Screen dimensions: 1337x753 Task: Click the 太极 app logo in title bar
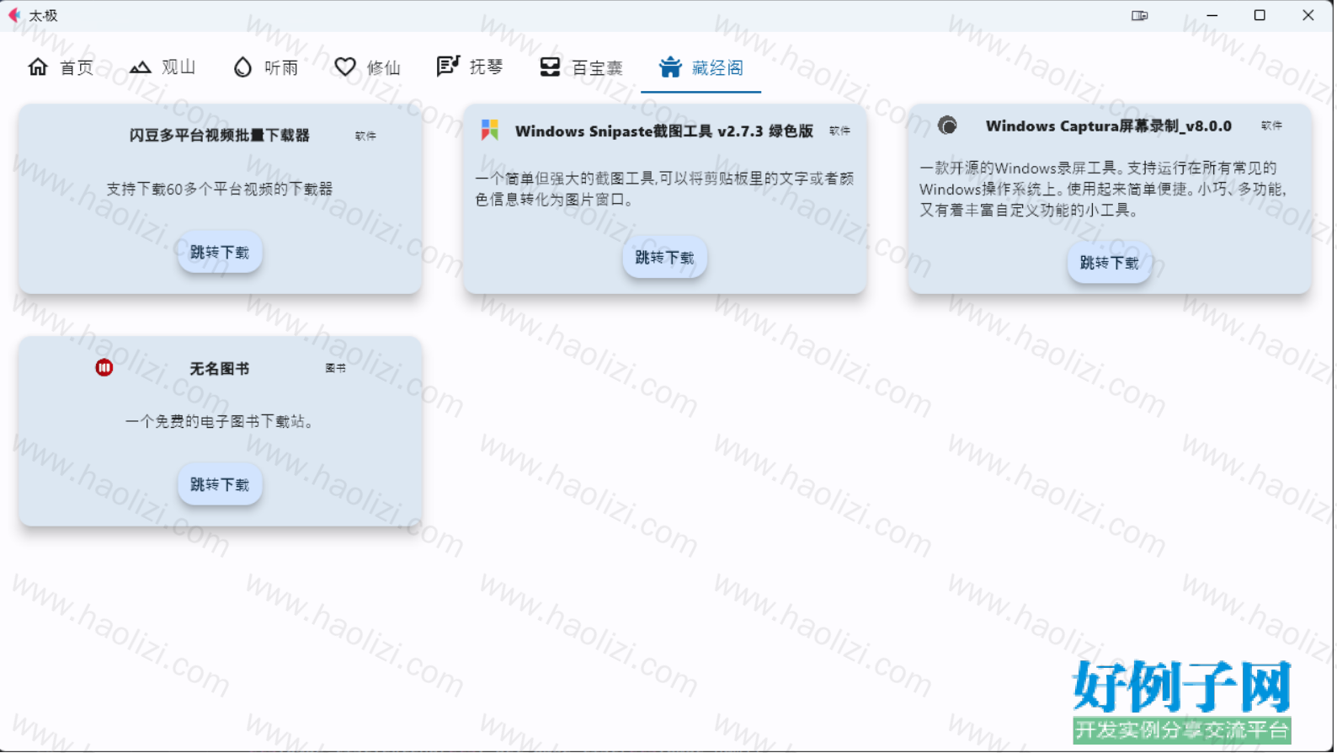(x=14, y=15)
